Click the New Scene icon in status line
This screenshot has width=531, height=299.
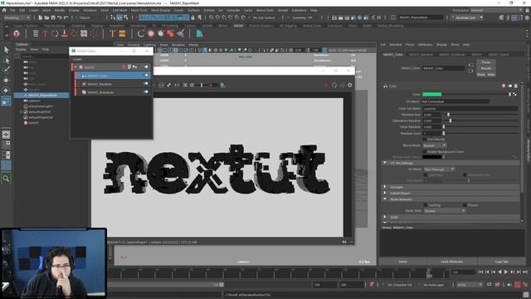click(41, 17)
